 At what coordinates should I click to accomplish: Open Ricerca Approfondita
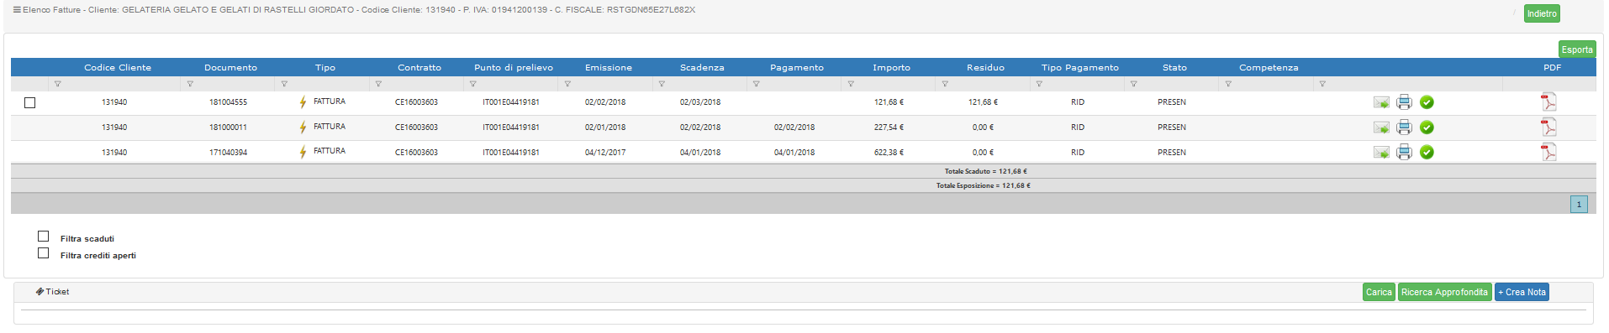(1444, 292)
